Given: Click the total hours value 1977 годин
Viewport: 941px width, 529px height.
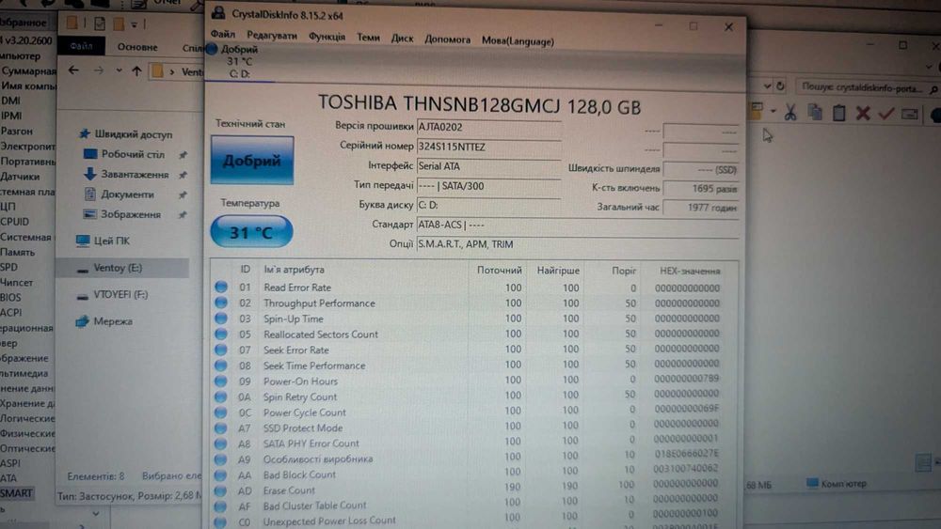Looking at the screenshot, I should (700, 208).
